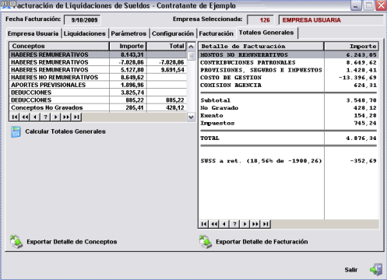Image resolution: width=387 pixels, height=280 pixels.
Task: Select the HABERES NO REMUNERATIVOS row
Action: click(98, 77)
